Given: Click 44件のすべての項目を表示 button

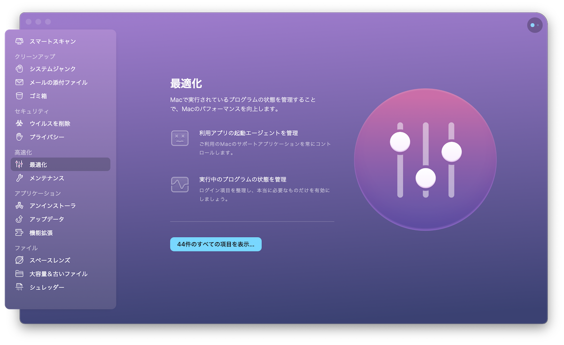Looking at the screenshot, I should pyautogui.click(x=216, y=244).
